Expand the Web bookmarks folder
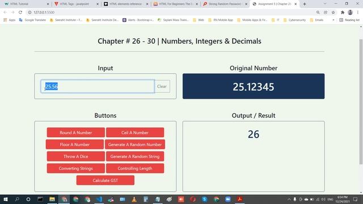Viewport: 363px width, 204px height. (199, 20)
